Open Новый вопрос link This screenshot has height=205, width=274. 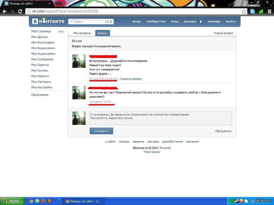coord(224,33)
